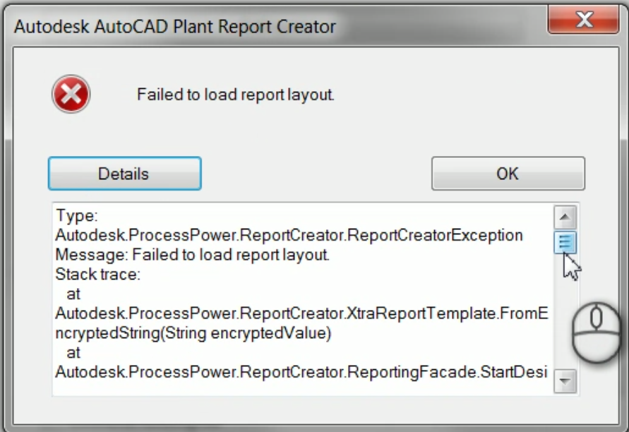Click the 'ncryptedString(String encryptedValue)' line
629x432 pixels.
[193, 333]
